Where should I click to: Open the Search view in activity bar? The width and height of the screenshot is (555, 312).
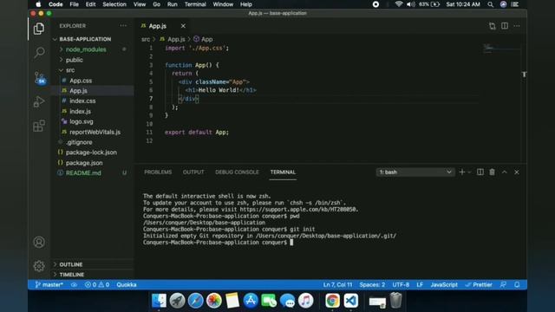point(39,52)
